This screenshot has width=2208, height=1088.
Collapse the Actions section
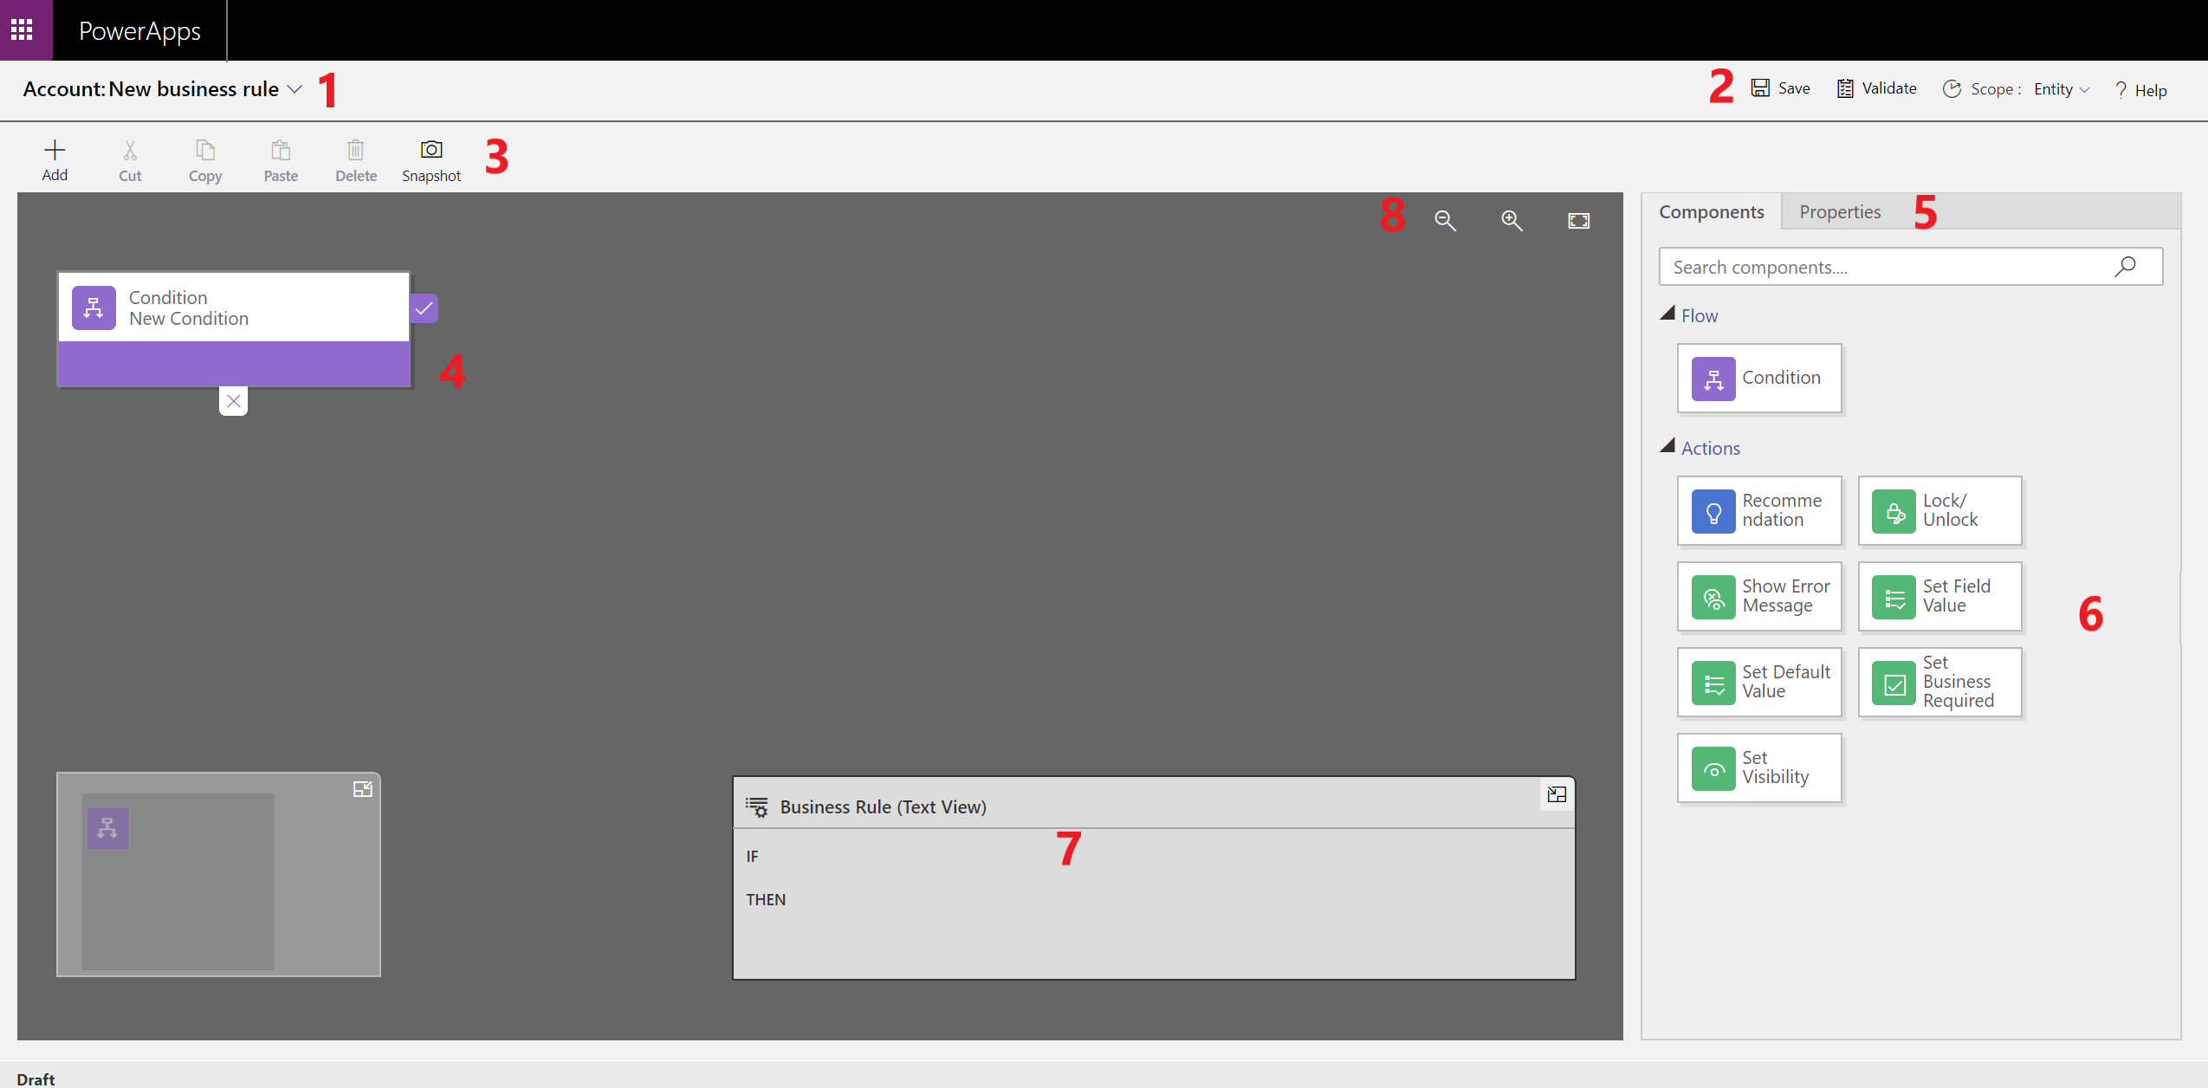[x=1667, y=446]
